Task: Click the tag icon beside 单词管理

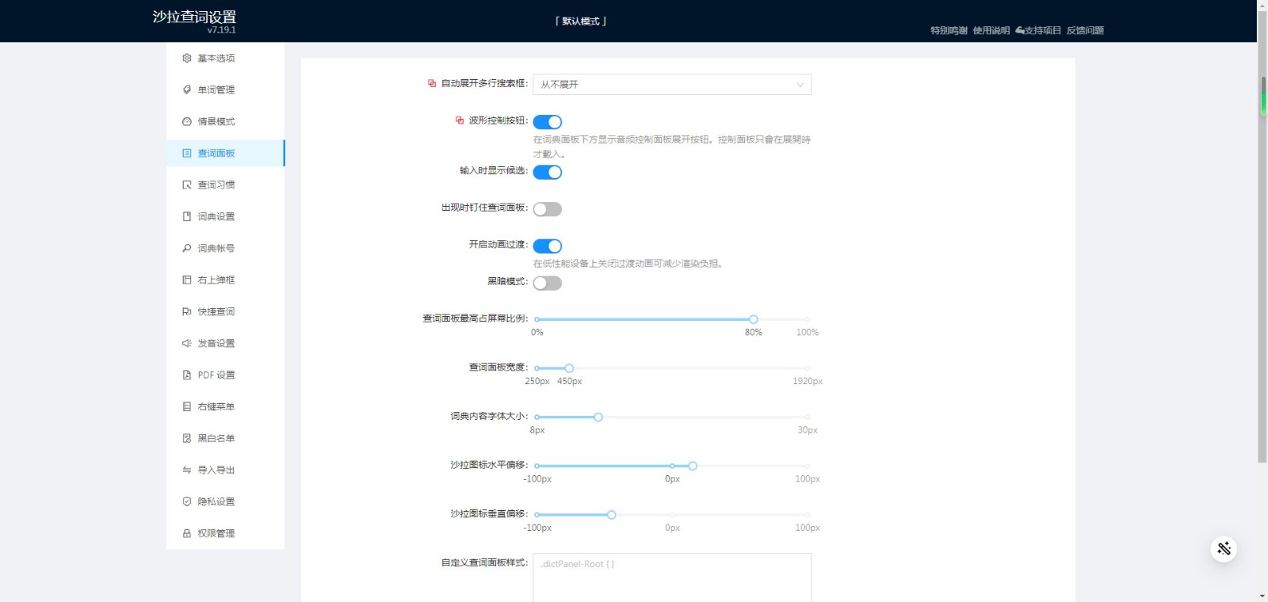Action: coord(187,90)
